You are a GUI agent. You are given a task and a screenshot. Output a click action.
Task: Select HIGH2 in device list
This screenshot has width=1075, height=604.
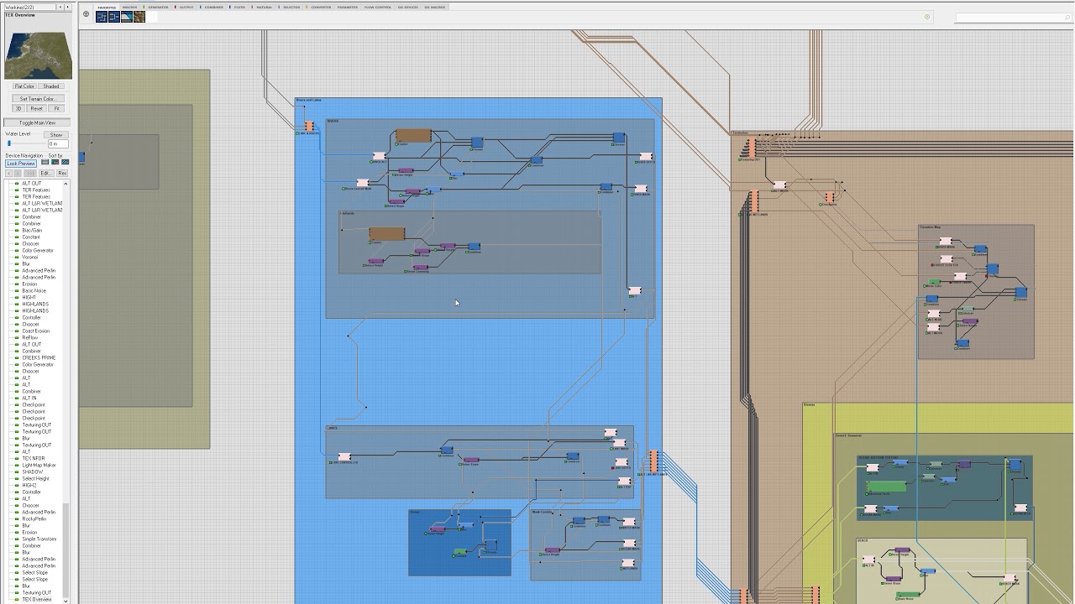pyautogui.click(x=29, y=486)
